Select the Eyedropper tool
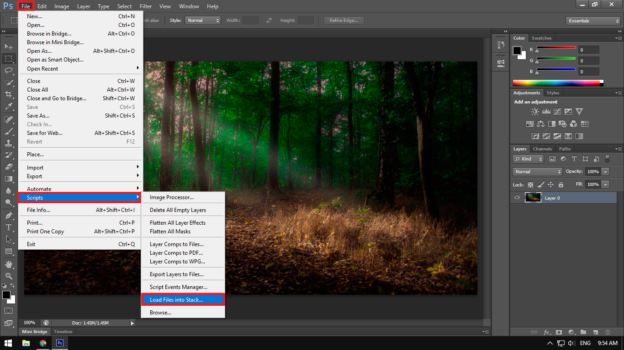This screenshot has height=350, width=624. [x=9, y=107]
